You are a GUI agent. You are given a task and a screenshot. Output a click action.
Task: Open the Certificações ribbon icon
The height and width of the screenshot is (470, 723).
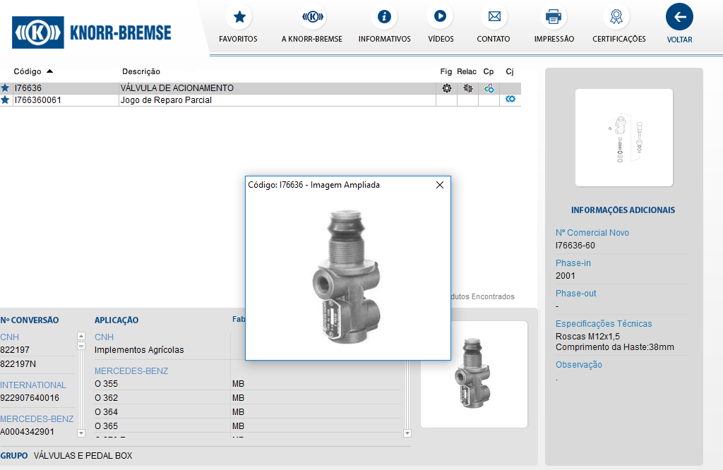[619, 16]
